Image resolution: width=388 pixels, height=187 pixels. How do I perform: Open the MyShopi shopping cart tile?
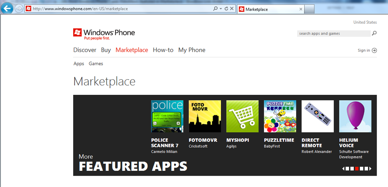pos(242,116)
